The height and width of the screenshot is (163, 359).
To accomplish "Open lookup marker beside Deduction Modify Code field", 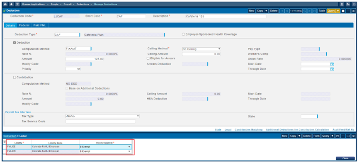I will (x=91, y=64).
